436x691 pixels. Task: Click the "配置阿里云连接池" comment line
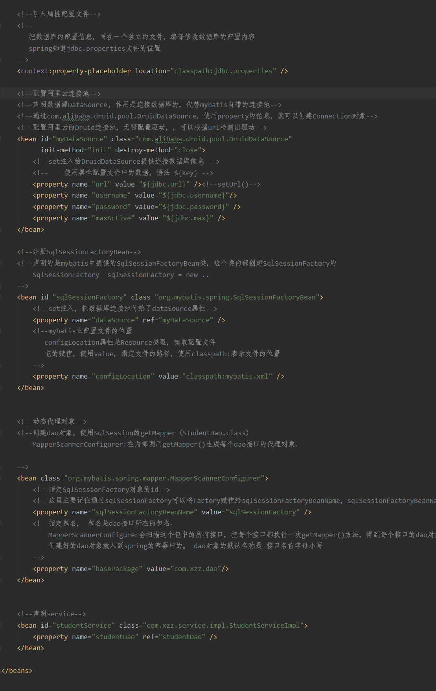[59, 94]
